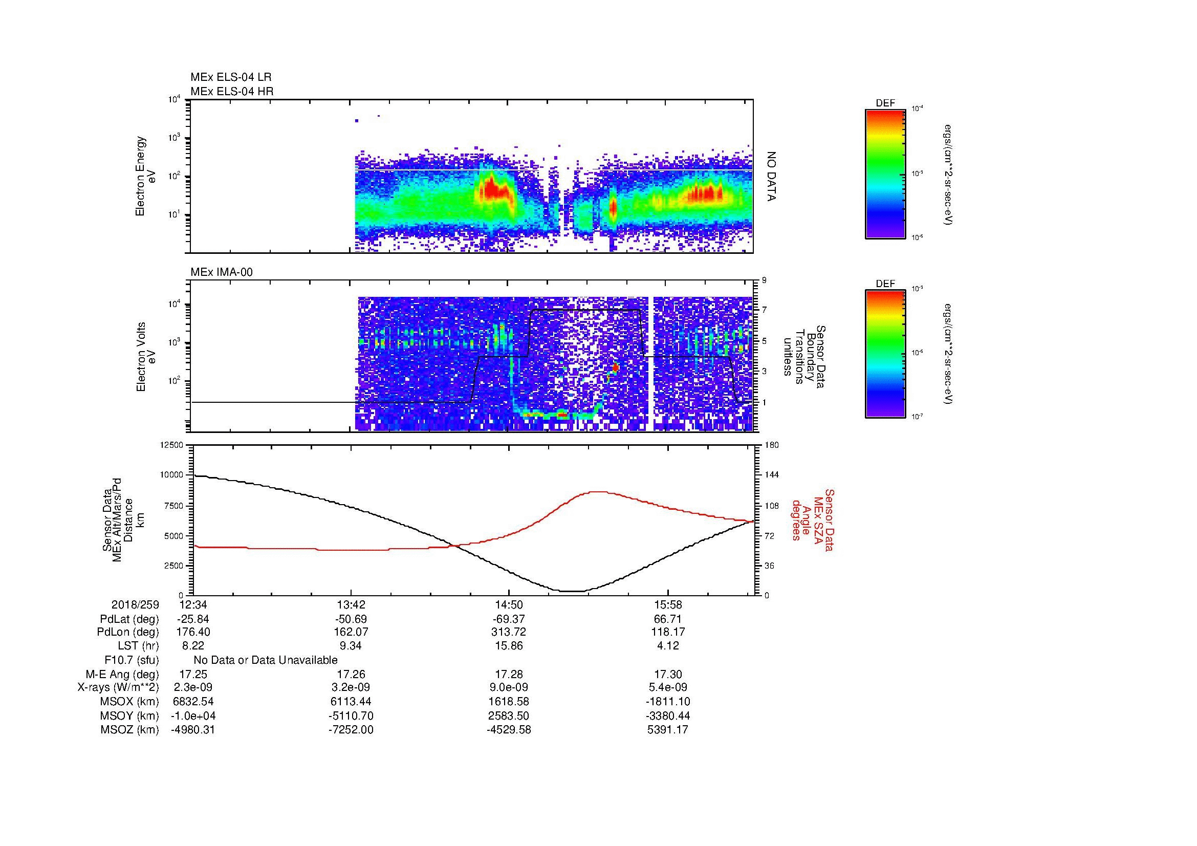
Task: Click the X-rays value '2.3e-09'
Action: coord(193,687)
